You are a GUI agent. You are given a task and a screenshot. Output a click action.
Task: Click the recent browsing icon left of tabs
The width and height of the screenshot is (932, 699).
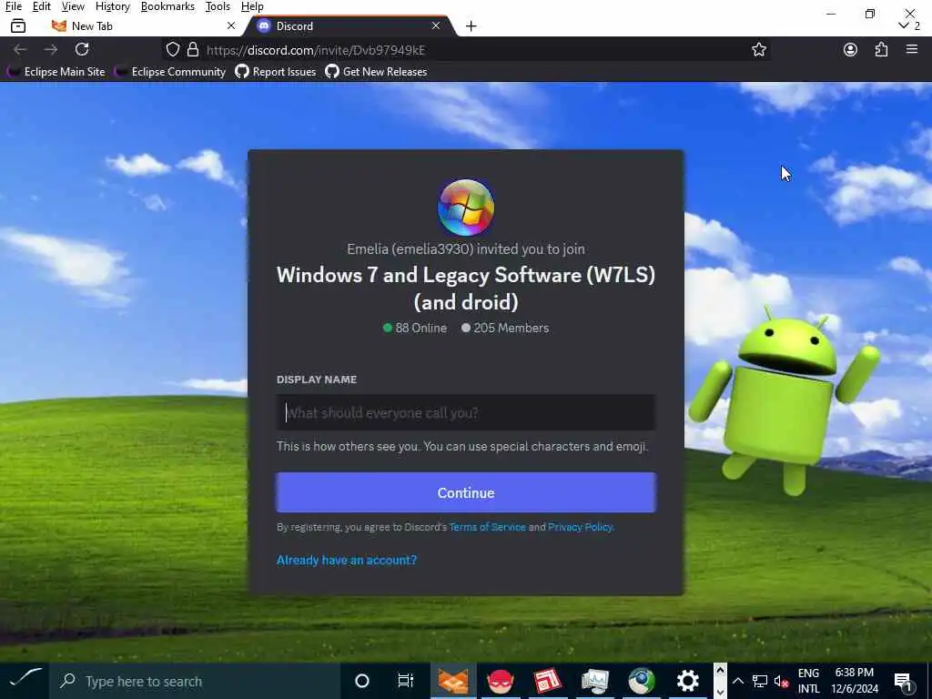18,26
